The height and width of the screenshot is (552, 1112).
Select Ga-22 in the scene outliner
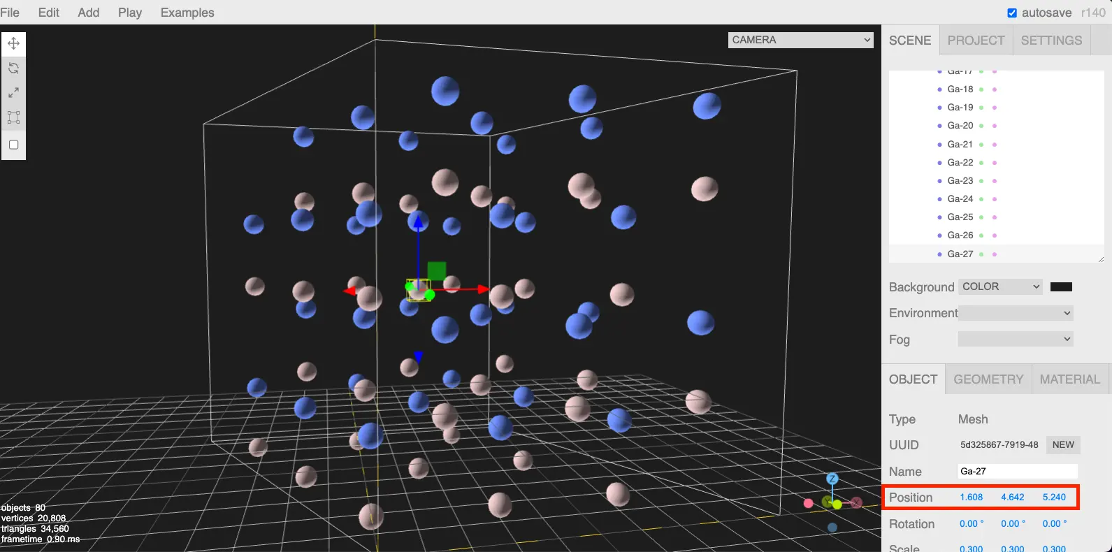tap(960, 162)
